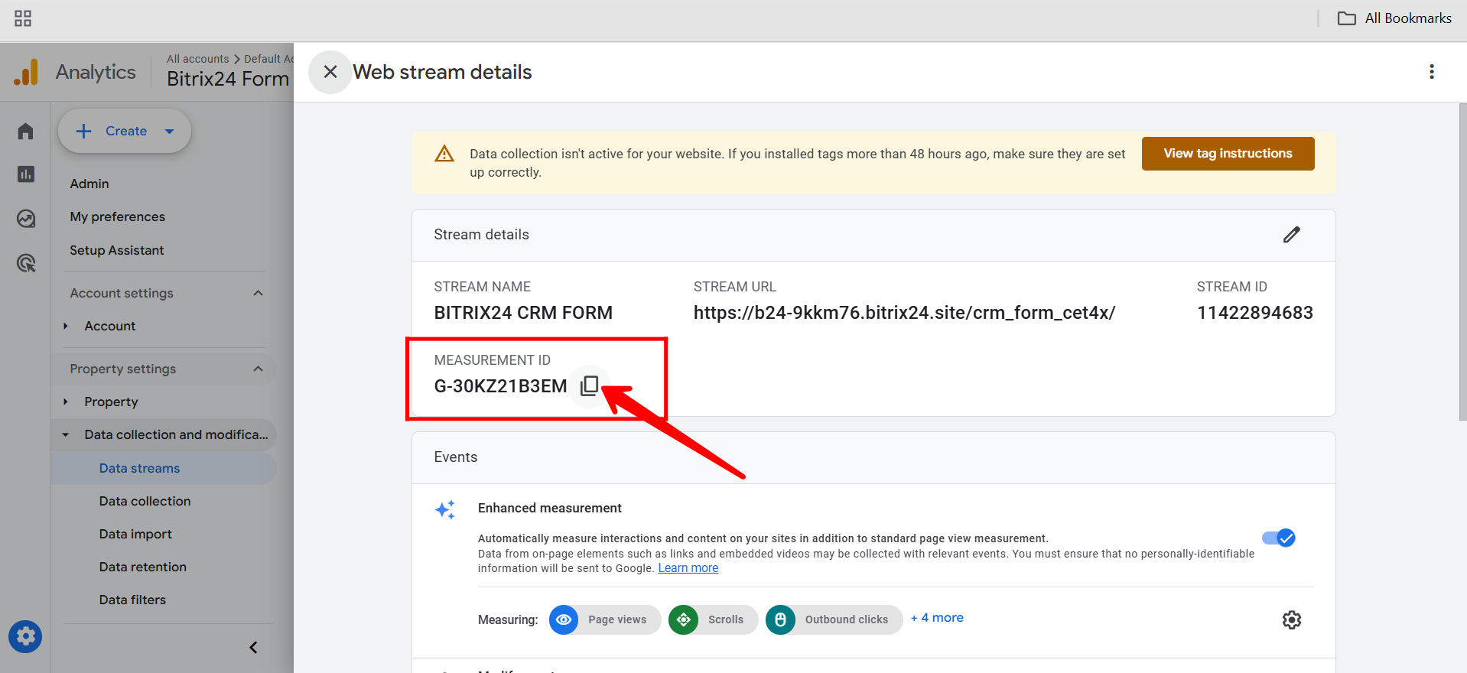The image size is (1467, 673).
Task: Open enhanced measurement settings gear
Action: click(x=1292, y=619)
